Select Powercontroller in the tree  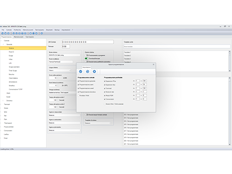tap(9, 127)
